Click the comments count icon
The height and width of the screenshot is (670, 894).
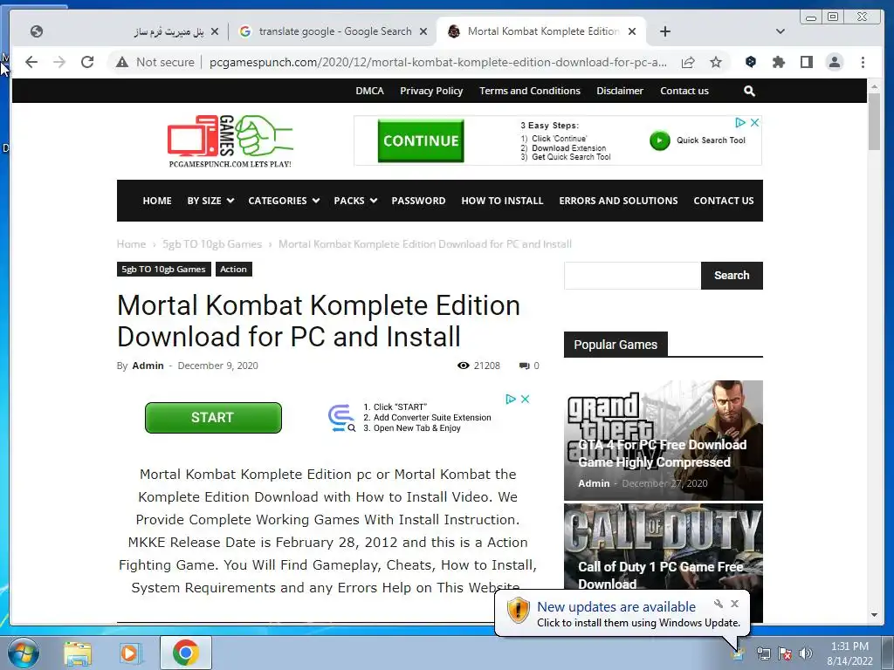[x=524, y=366]
